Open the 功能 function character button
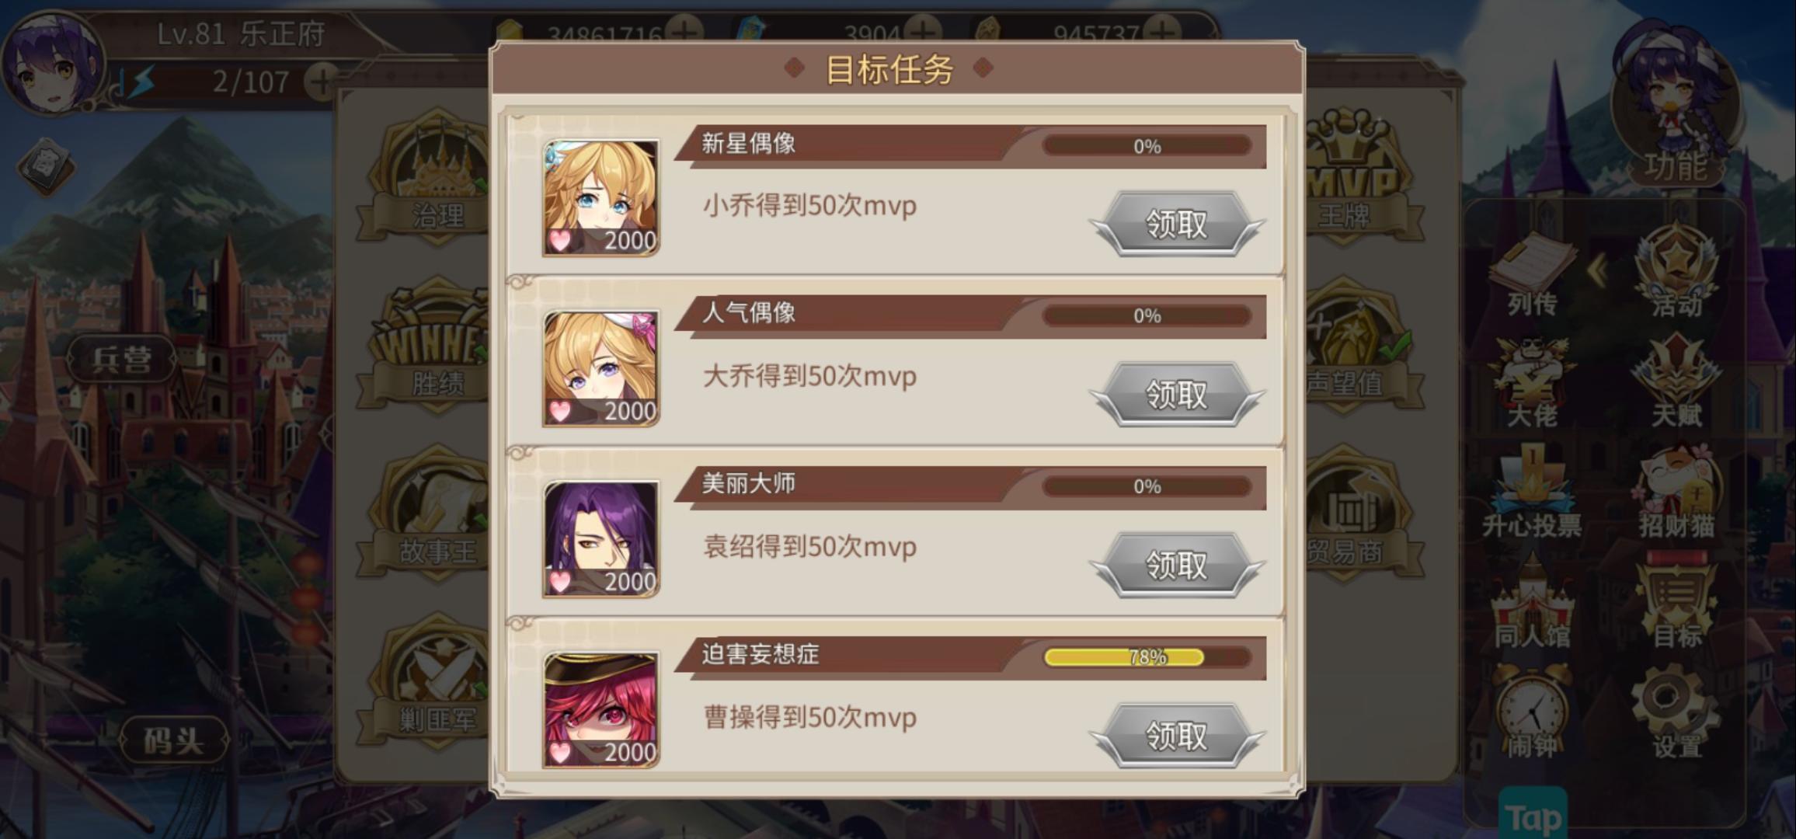The height and width of the screenshot is (839, 1796). 1676,109
